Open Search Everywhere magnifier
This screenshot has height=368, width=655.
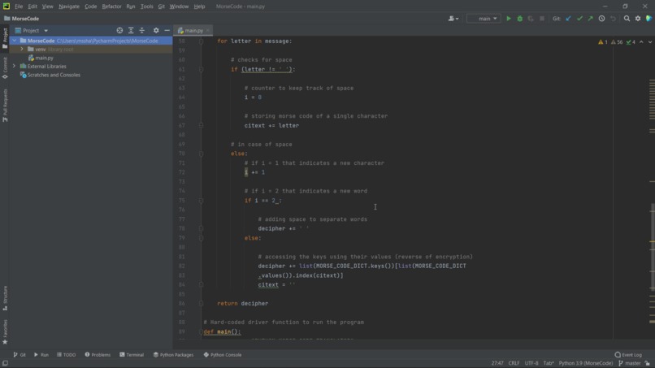pos(627,19)
